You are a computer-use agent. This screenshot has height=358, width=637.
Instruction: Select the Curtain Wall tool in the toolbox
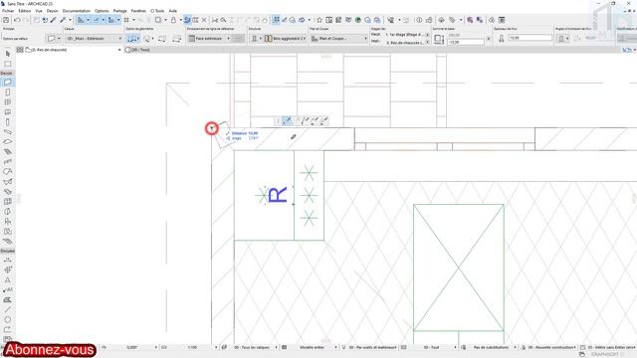[8, 201]
